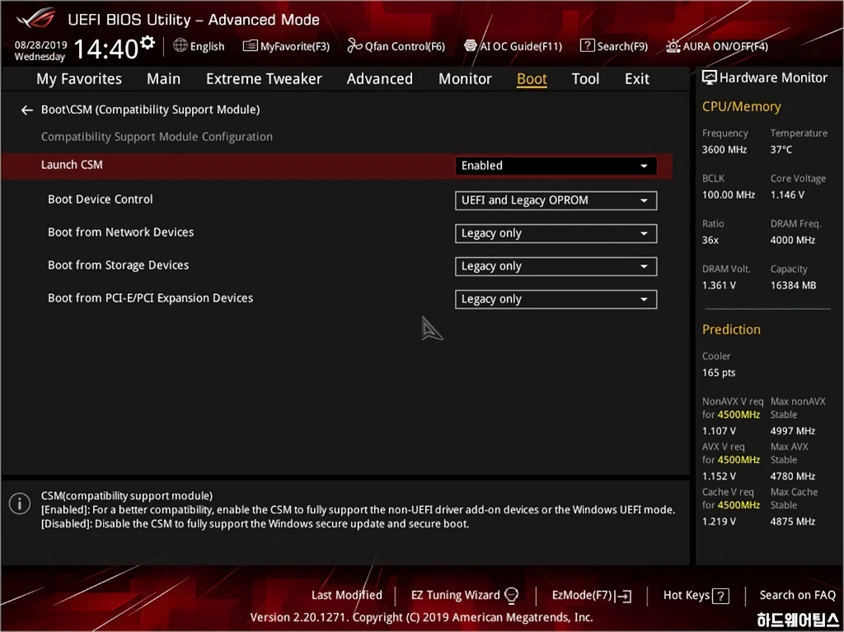The width and height of the screenshot is (844, 632).
Task: Open the Boot Device Control dropdown
Action: point(556,200)
